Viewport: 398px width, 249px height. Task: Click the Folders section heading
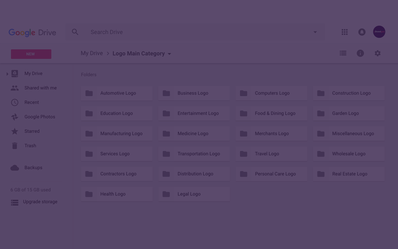pos(89,75)
